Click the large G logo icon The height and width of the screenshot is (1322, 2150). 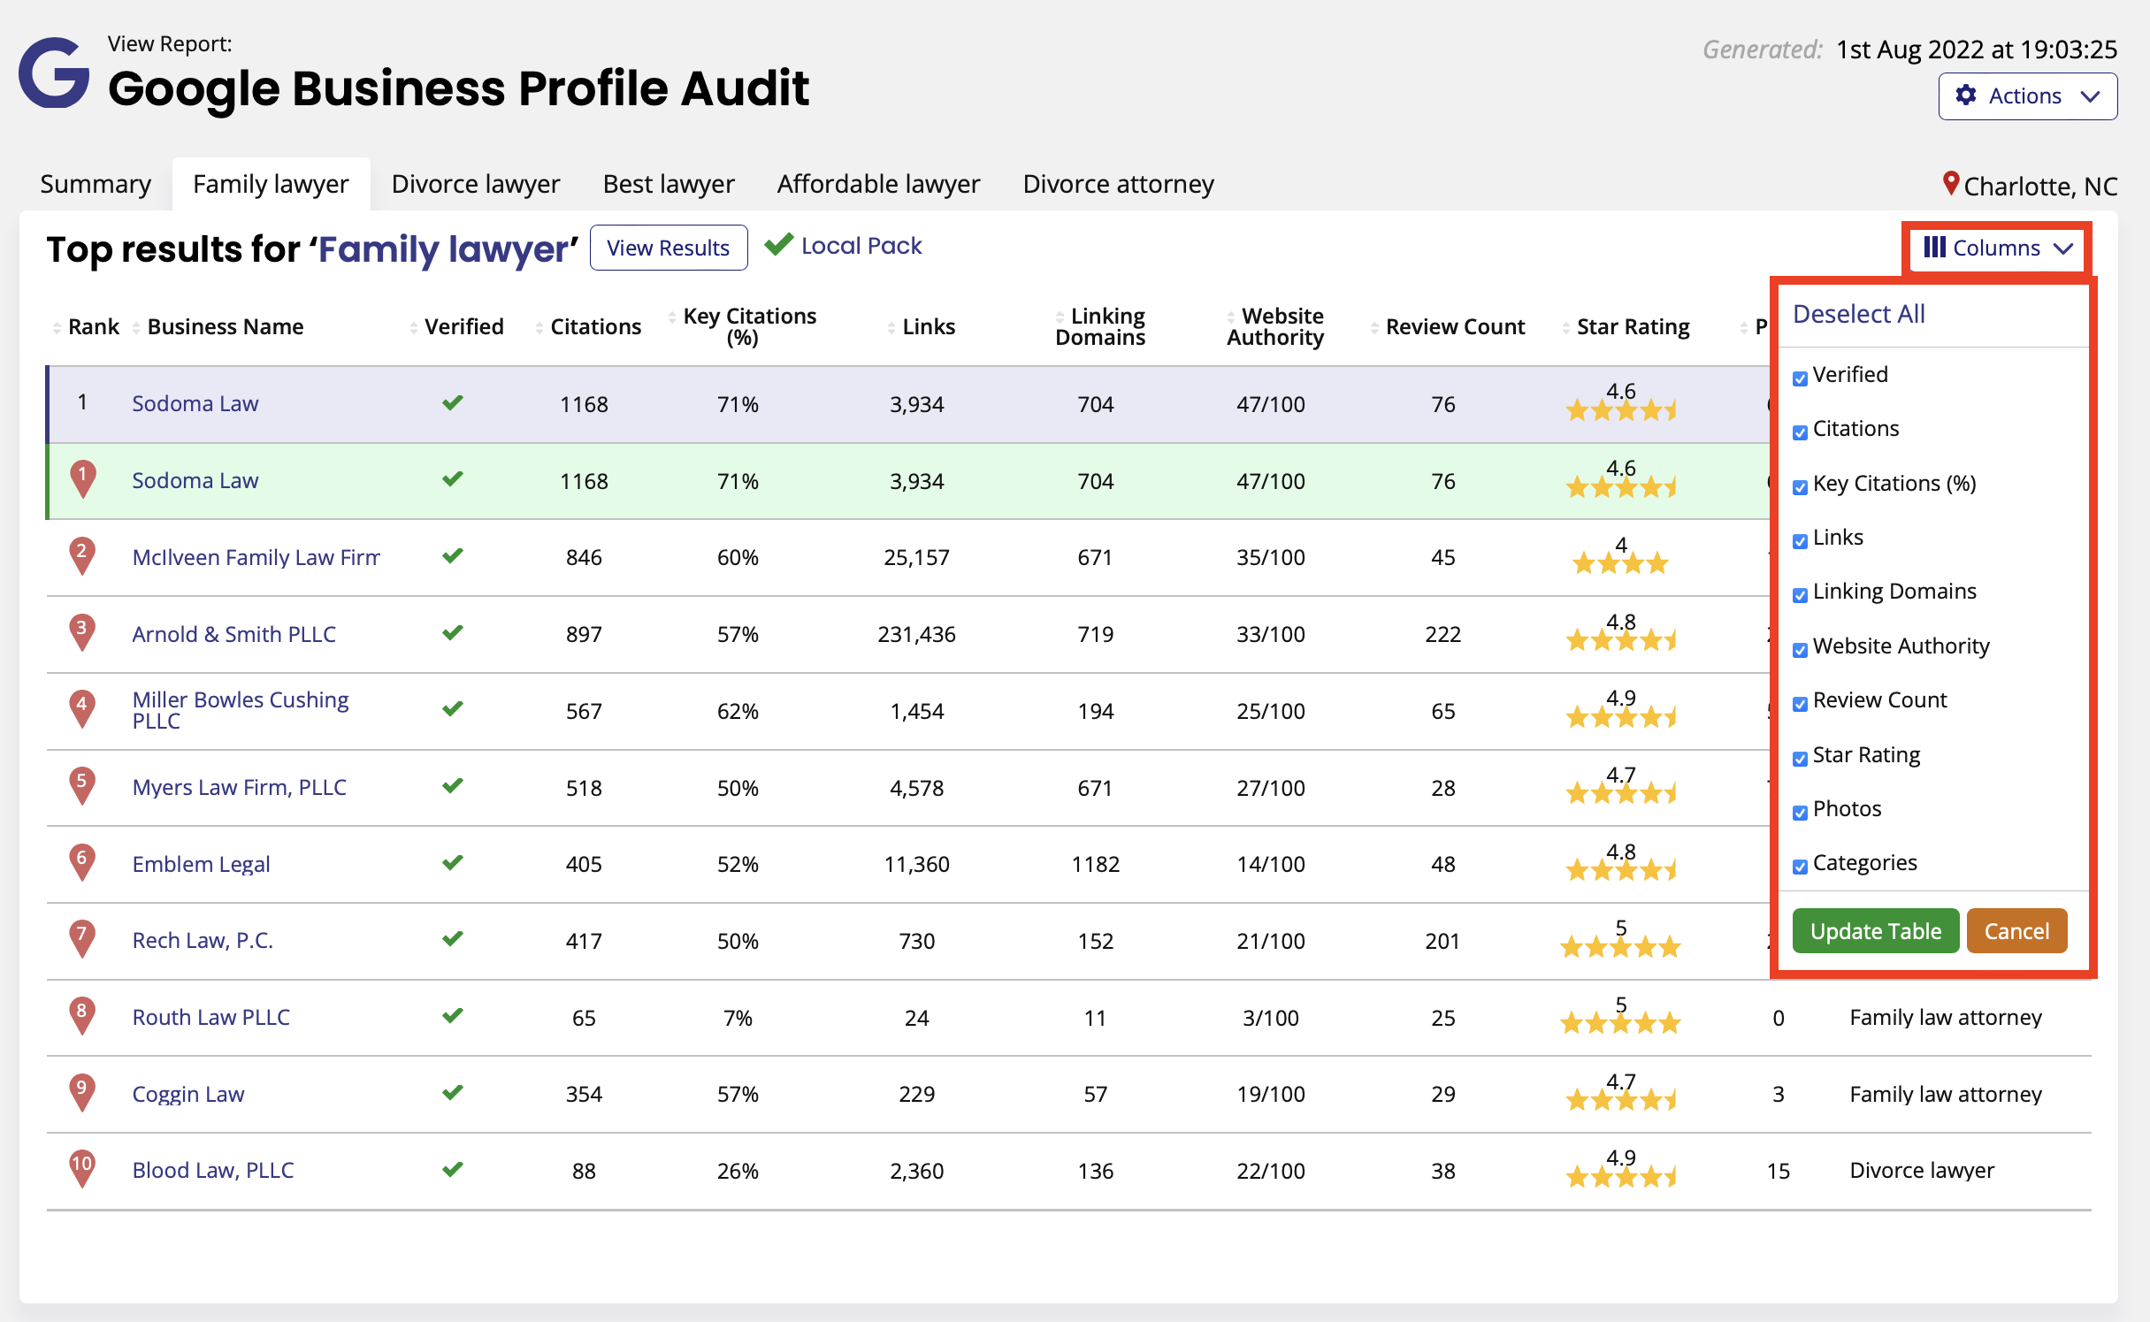pyautogui.click(x=54, y=73)
